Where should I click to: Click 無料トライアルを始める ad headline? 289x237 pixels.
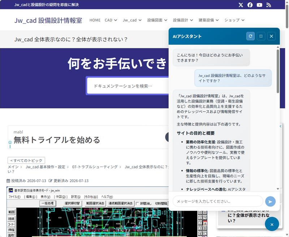click(57, 140)
